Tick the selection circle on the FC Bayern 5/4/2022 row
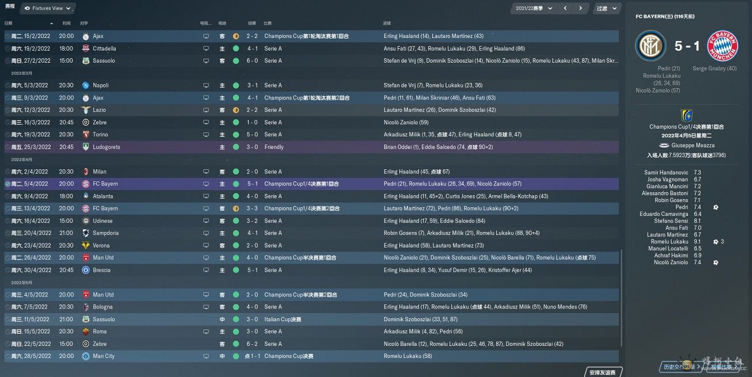 [7, 184]
